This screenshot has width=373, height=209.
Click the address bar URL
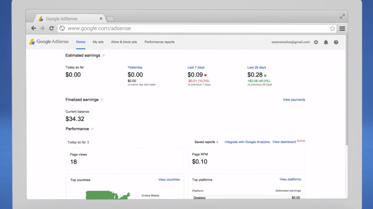point(99,28)
